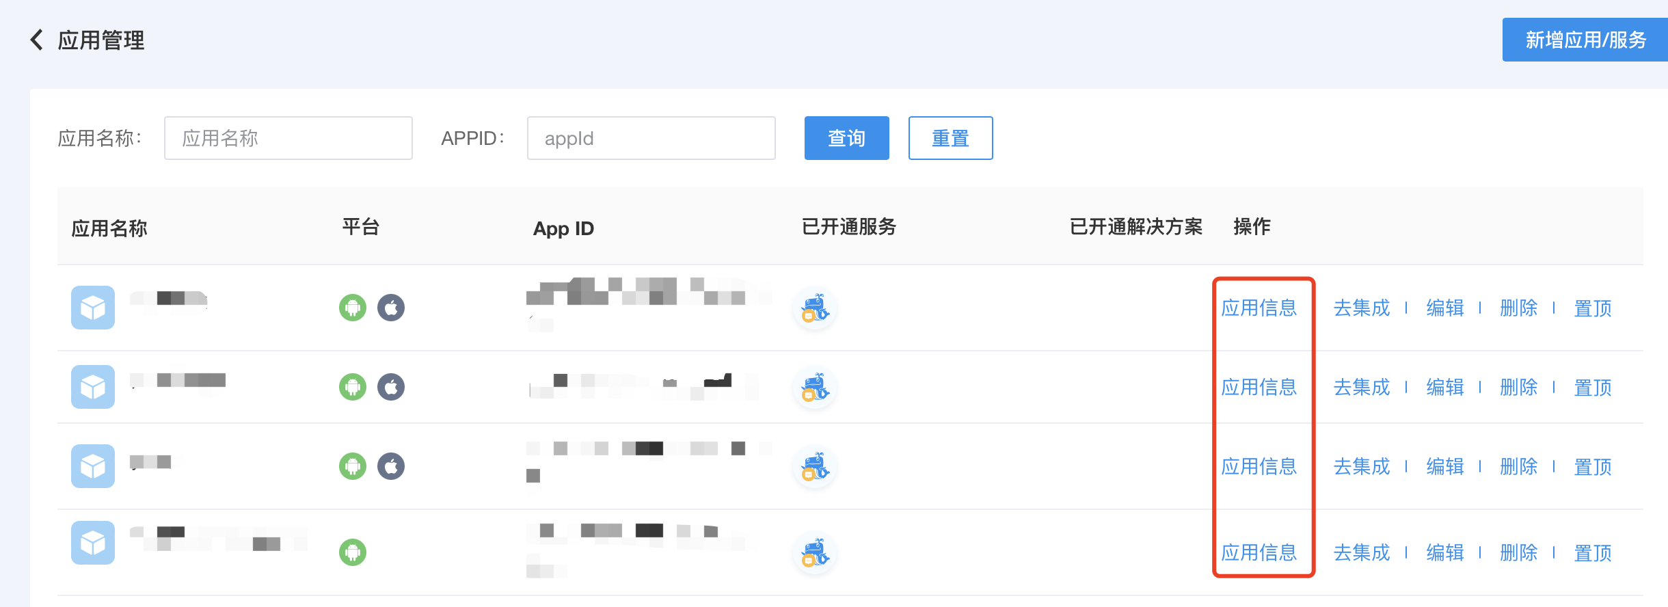Click 编辑 to edit the second row app
The width and height of the screenshot is (1668, 607).
tap(1445, 388)
